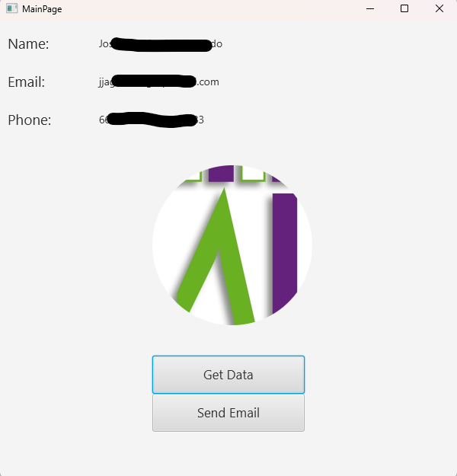The height and width of the screenshot is (476, 457).
Task: Click the ".com" ending of the email address
Action: [208, 82]
